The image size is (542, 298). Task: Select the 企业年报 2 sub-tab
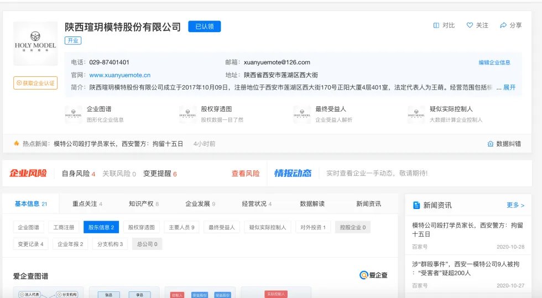pos(70,244)
